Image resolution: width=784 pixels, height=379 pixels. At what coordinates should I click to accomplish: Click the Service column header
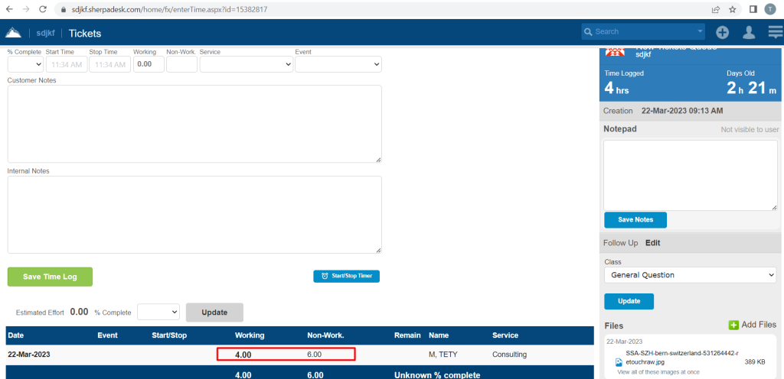(x=505, y=335)
